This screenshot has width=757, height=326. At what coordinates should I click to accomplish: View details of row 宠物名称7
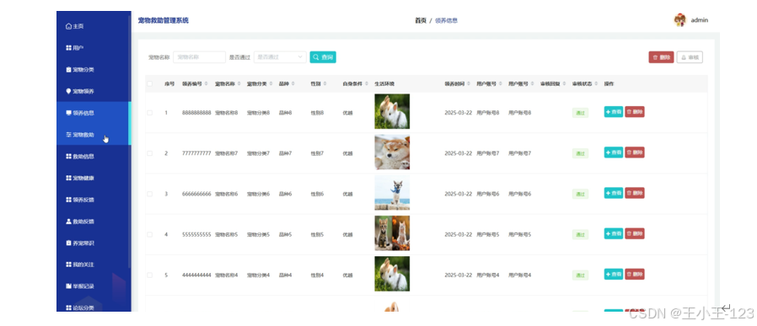613,152
